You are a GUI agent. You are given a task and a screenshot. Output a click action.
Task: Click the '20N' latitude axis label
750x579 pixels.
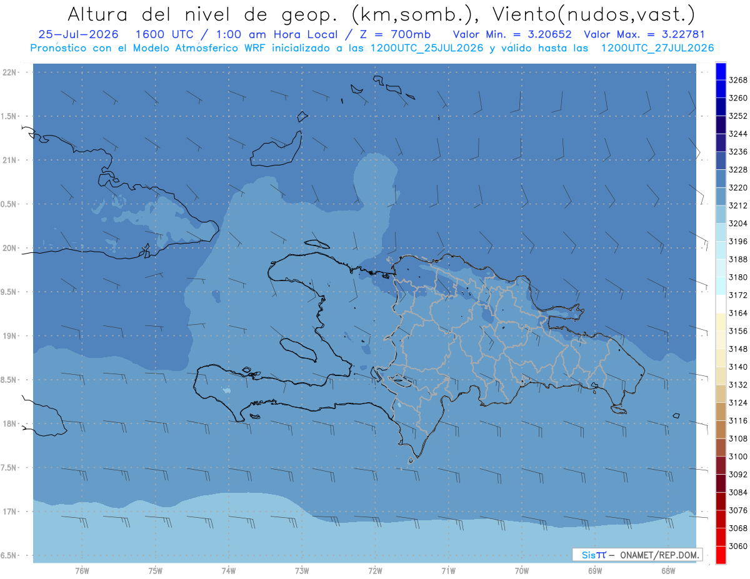coord(10,248)
